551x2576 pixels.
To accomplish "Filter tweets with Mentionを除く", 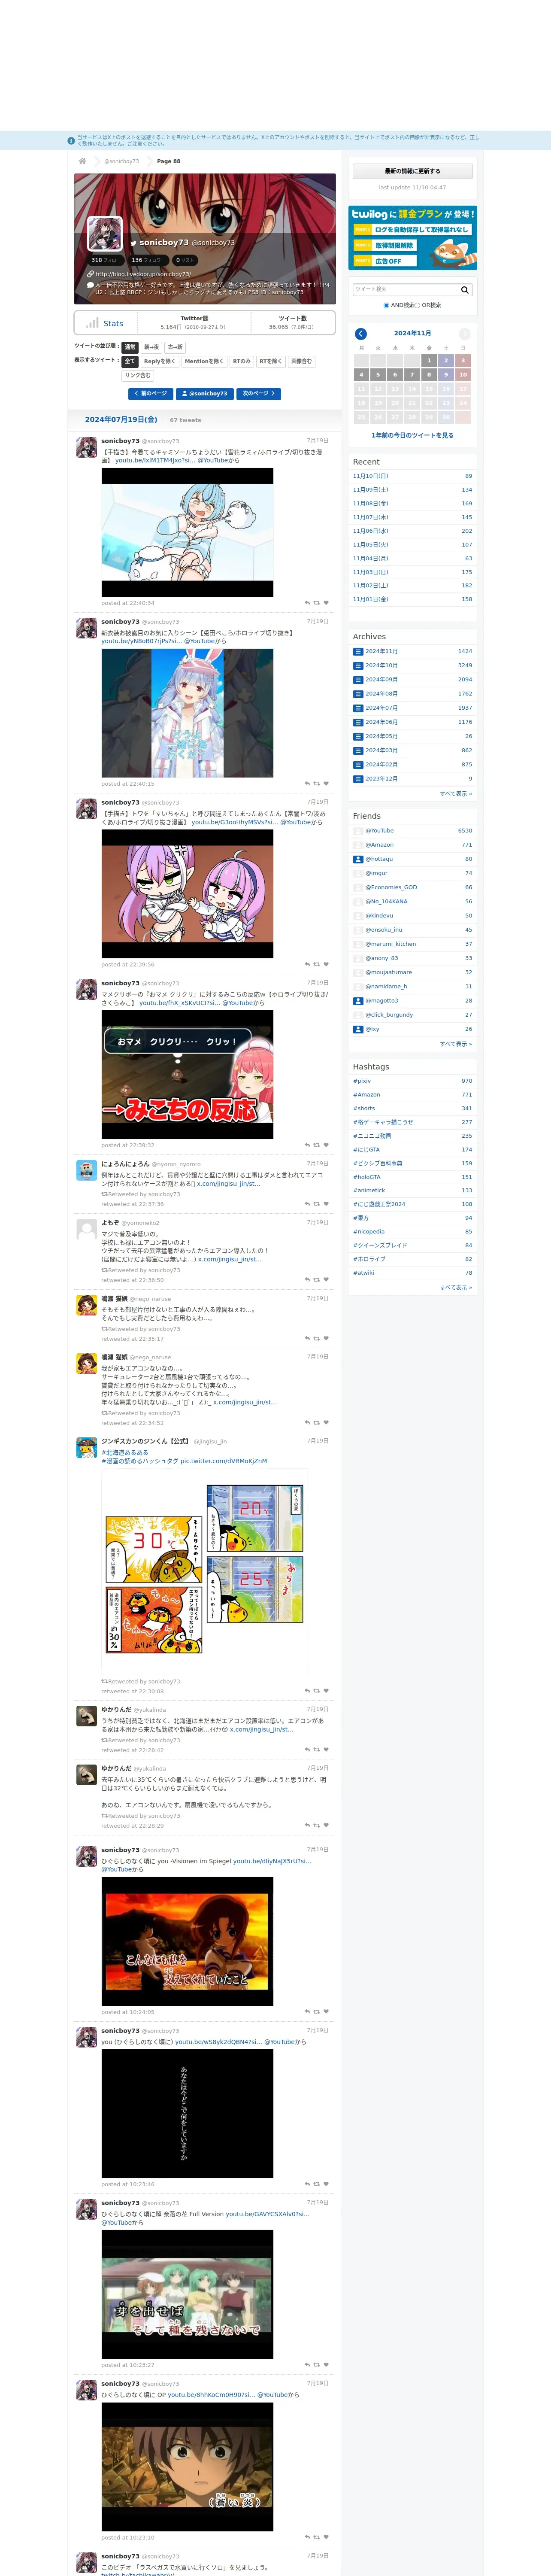I will pos(204,361).
